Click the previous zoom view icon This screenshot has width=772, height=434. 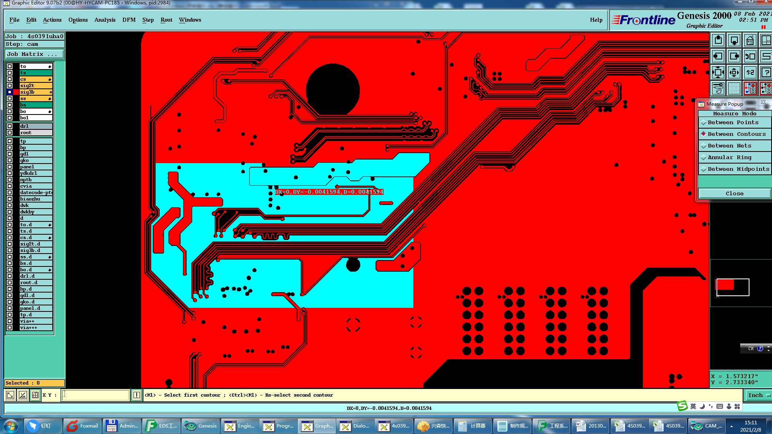click(x=750, y=57)
